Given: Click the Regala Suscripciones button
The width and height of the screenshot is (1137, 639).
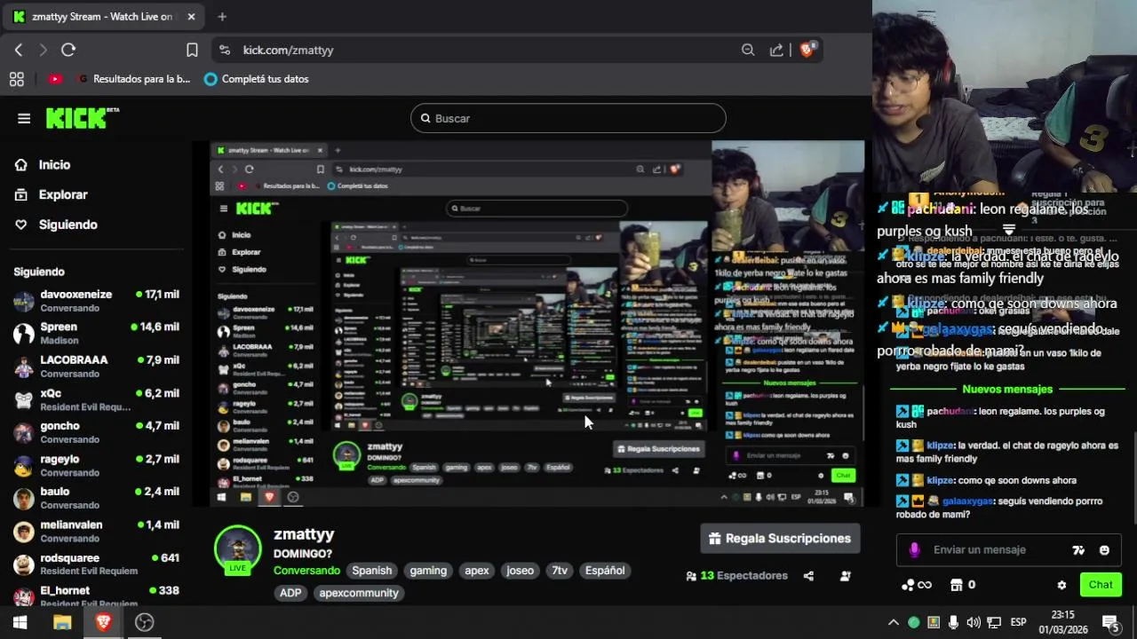Looking at the screenshot, I should [x=781, y=539].
